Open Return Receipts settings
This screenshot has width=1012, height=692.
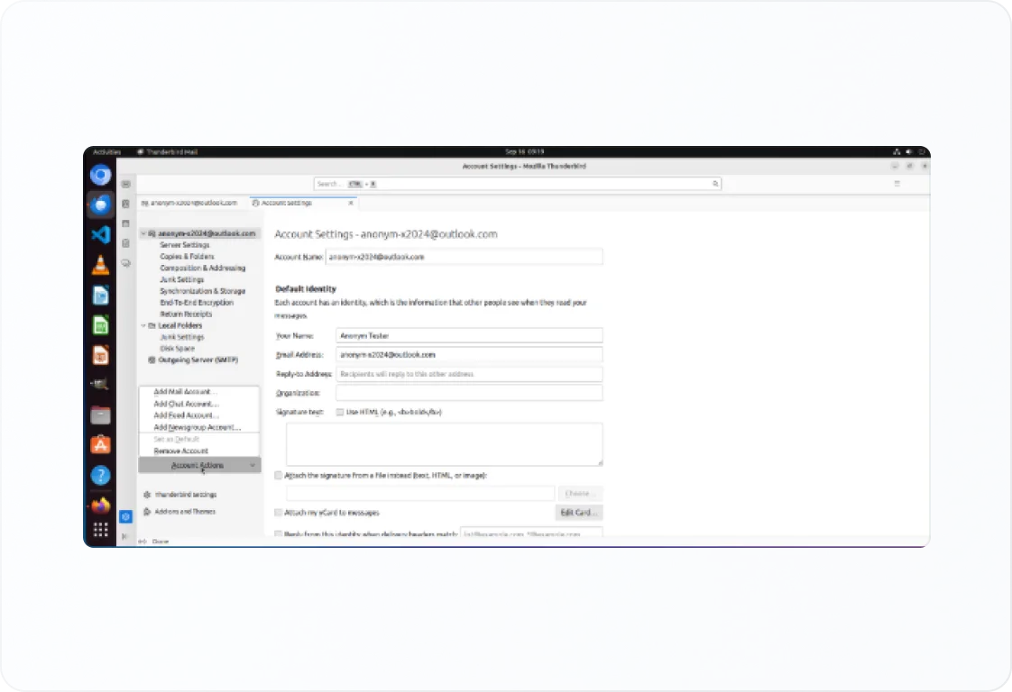(x=186, y=314)
